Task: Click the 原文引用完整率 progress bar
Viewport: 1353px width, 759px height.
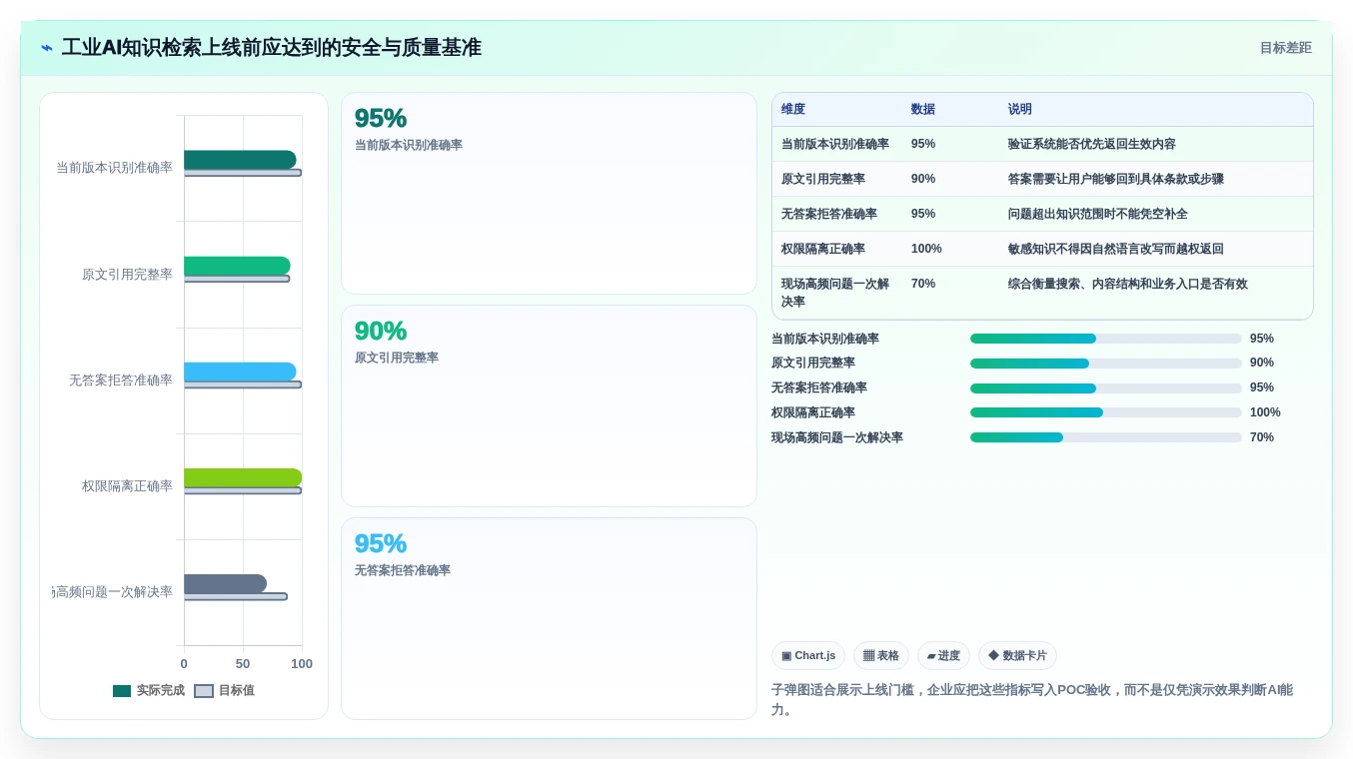Action: click(x=1106, y=364)
